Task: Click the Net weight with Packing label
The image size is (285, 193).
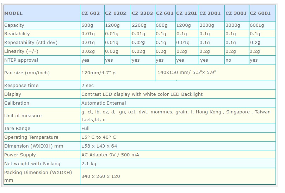Action: coord(32,164)
